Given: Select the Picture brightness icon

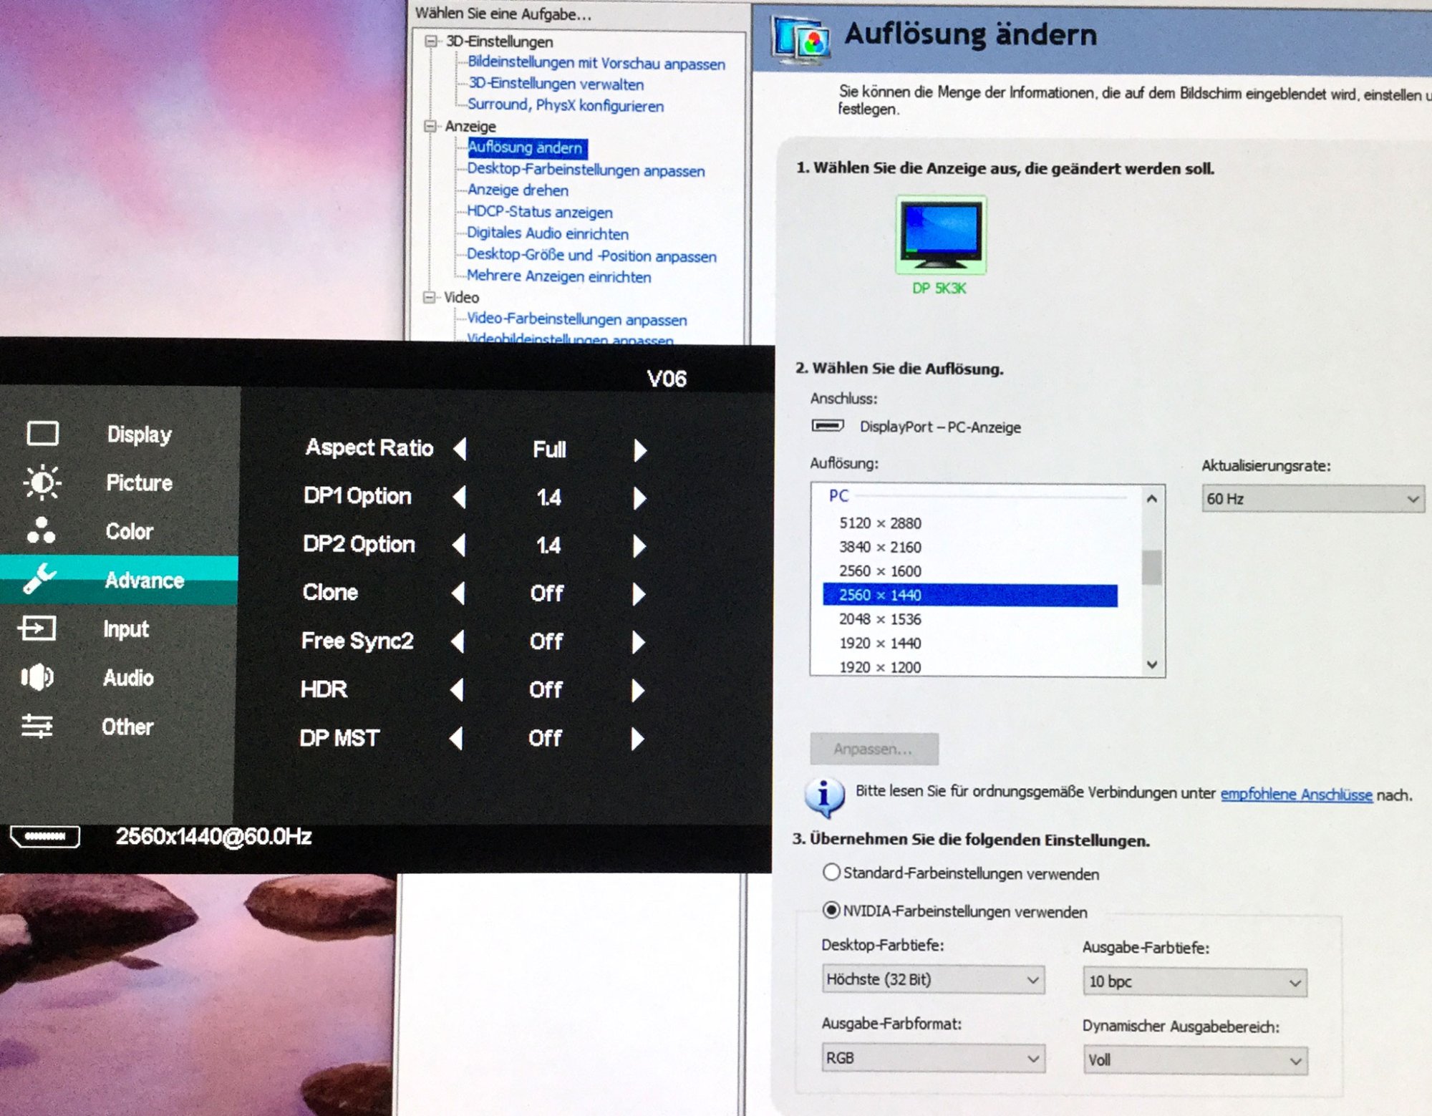Looking at the screenshot, I should (42, 482).
